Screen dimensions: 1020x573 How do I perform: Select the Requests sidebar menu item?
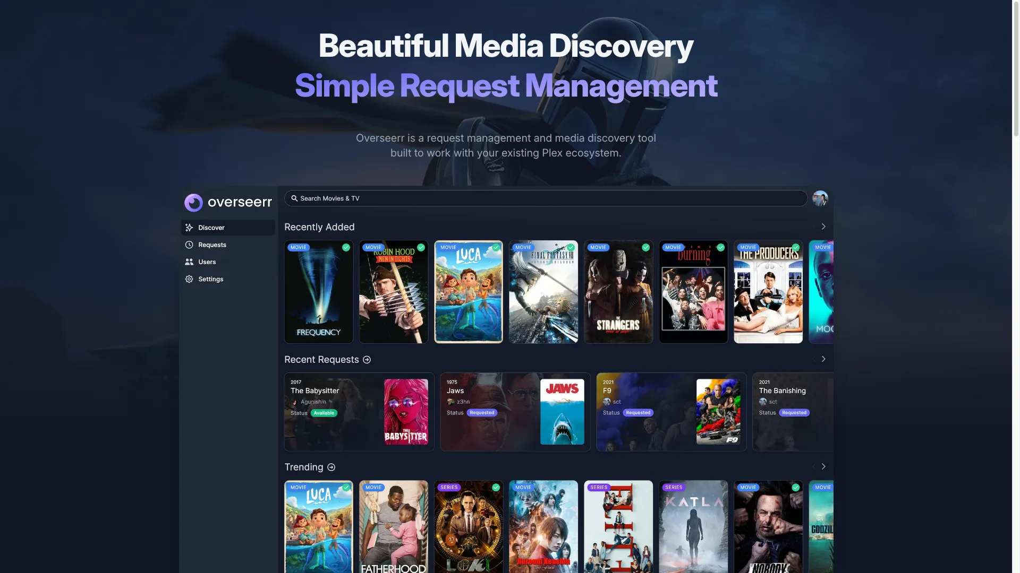click(212, 245)
